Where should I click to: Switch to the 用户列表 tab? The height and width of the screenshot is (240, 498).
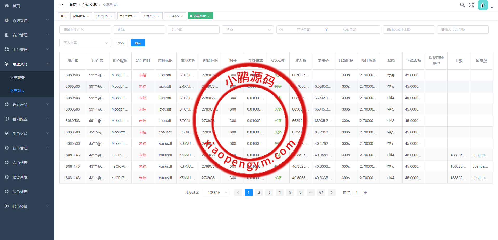pos(126,16)
